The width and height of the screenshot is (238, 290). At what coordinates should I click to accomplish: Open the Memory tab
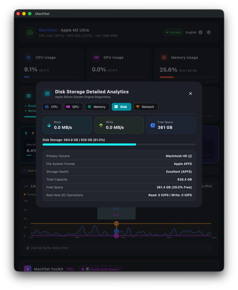[x=97, y=107]
